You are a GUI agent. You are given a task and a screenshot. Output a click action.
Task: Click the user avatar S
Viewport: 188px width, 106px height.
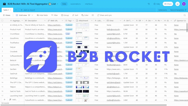pyautogui.click(x=184, y=4)
